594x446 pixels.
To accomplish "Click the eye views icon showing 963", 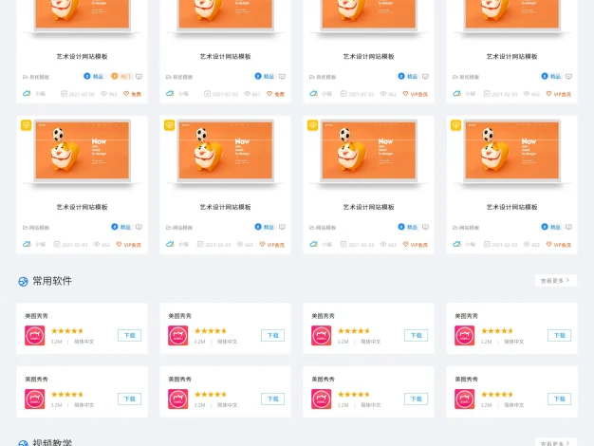I will 103,94.
